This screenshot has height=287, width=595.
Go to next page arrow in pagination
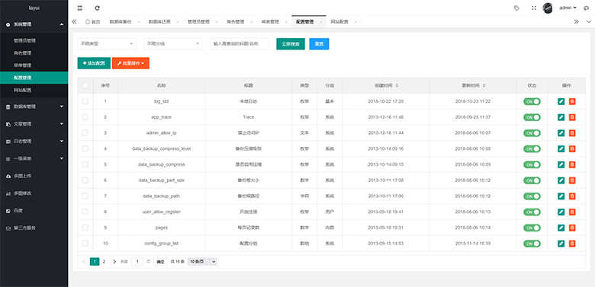click(x=114, y=261)
